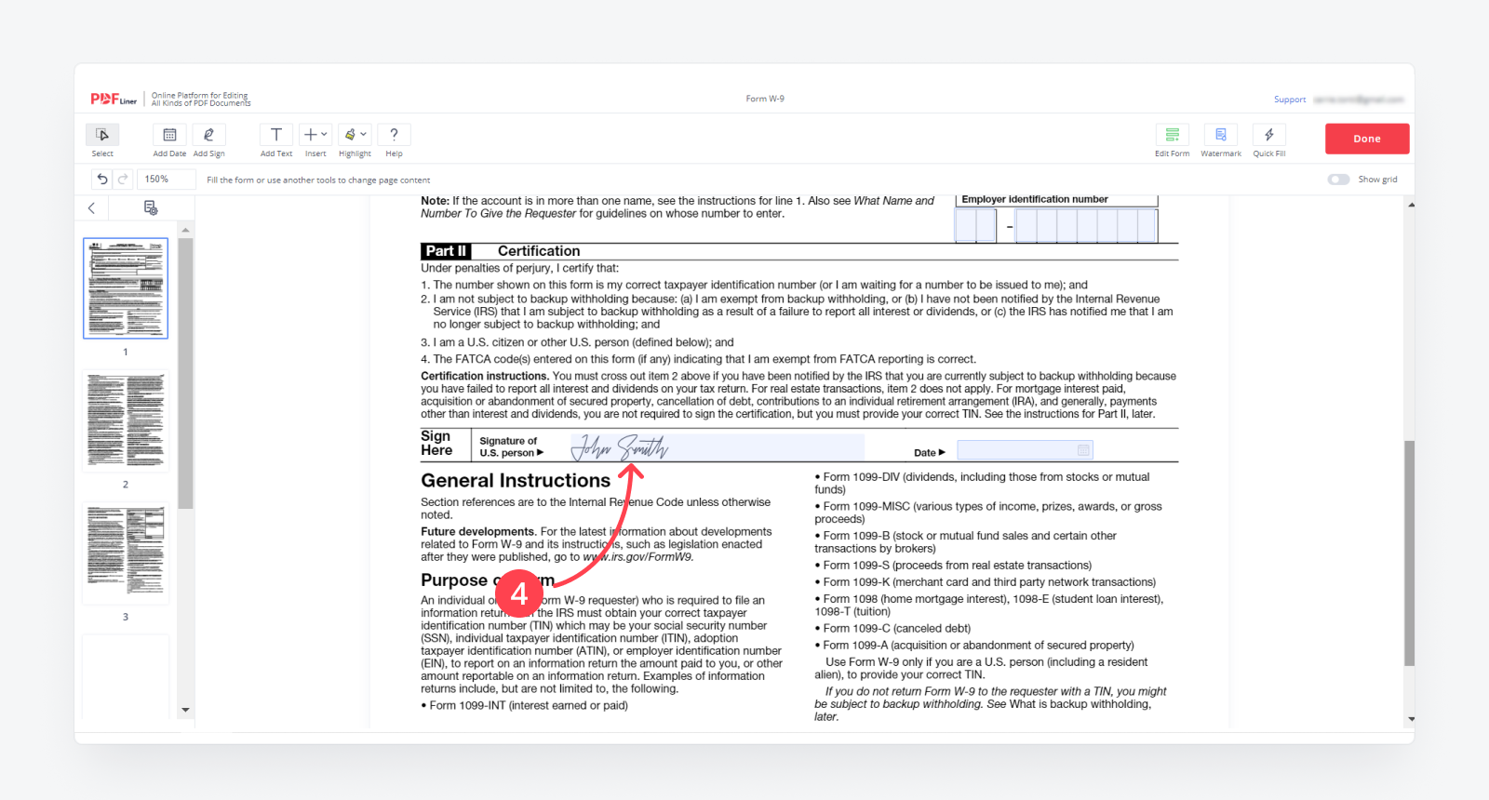Screen dimensions: 1489x800
Task: Click the 'Form W-9' document title
Action: pyautogui.click(x=765, y=99)
